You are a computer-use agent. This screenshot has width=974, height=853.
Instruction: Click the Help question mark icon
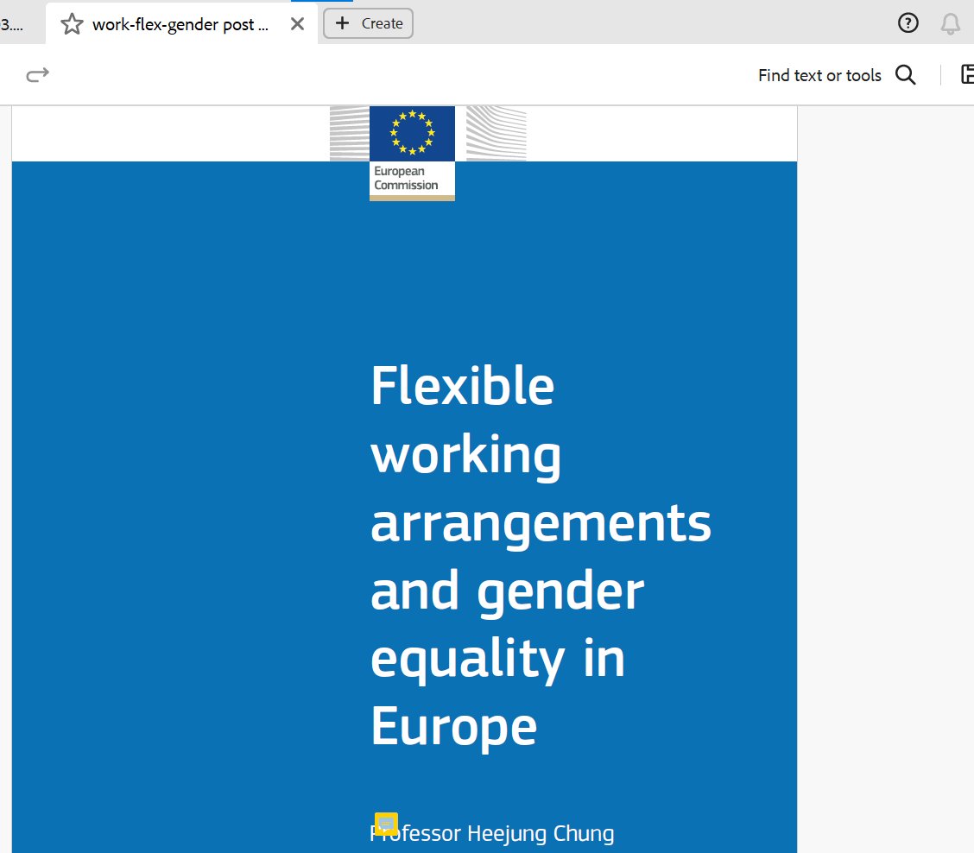click(x=908, y=23)
